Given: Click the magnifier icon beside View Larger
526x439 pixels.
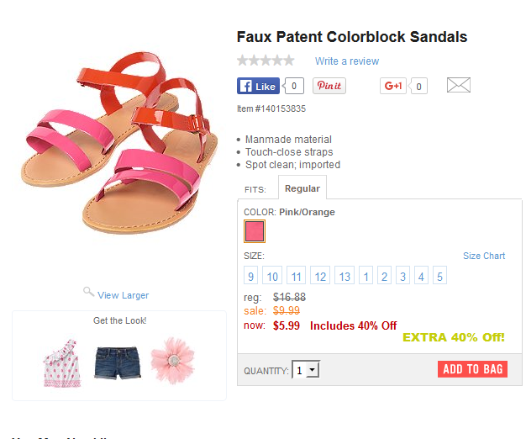Looking at the screenshot, I should (88, 292).
